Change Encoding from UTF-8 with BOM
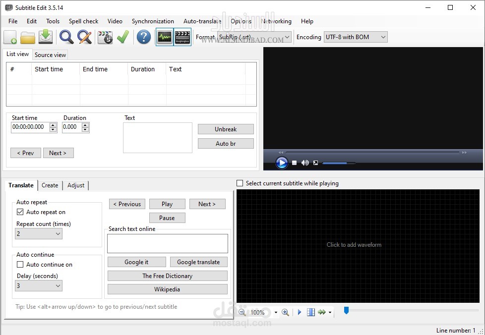Screen dimensions: 485x335 [x=382, y=37]
